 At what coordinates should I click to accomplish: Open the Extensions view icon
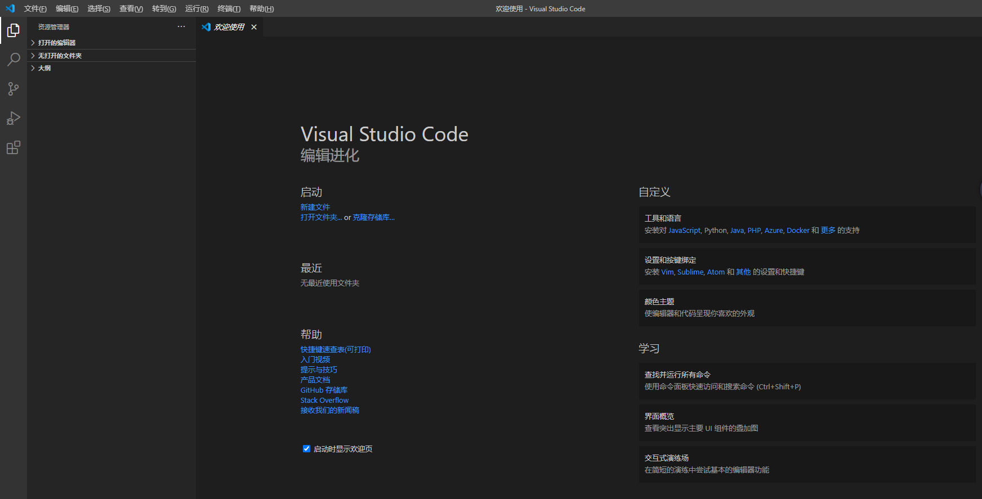14,147
